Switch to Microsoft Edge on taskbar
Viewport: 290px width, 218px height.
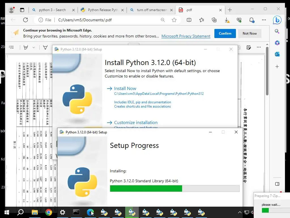tap(90, 212)
